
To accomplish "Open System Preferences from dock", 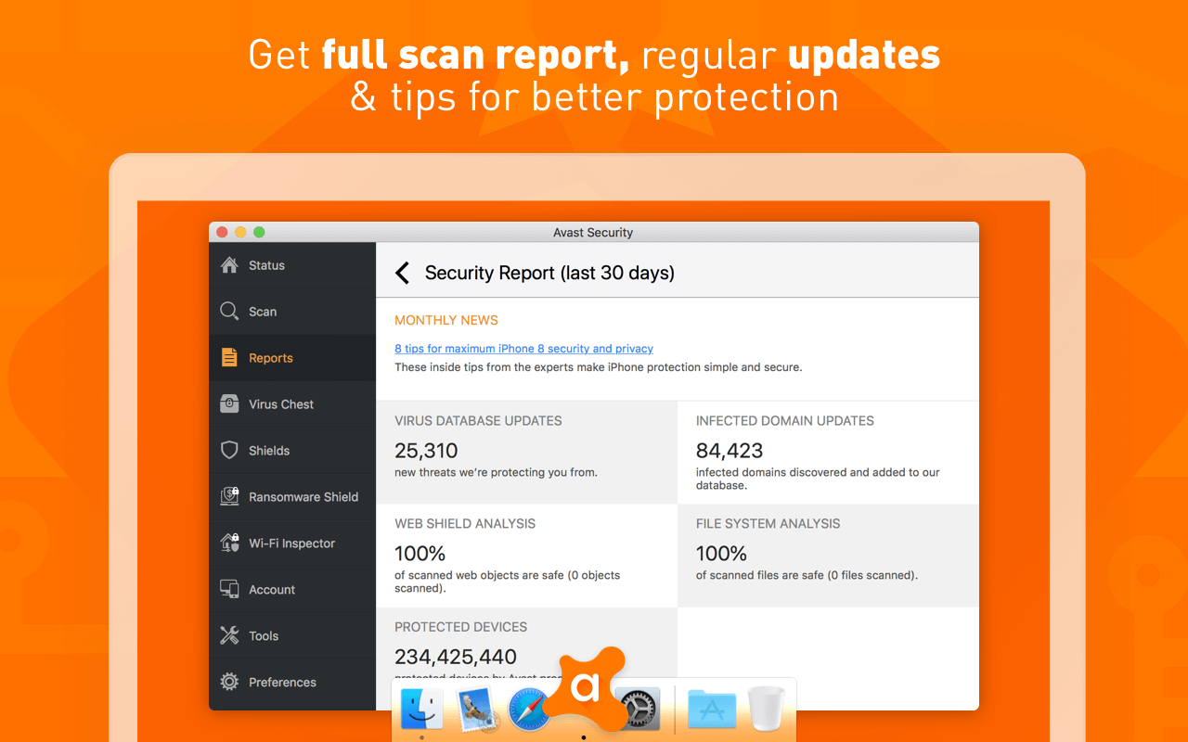I will (638, 710).
